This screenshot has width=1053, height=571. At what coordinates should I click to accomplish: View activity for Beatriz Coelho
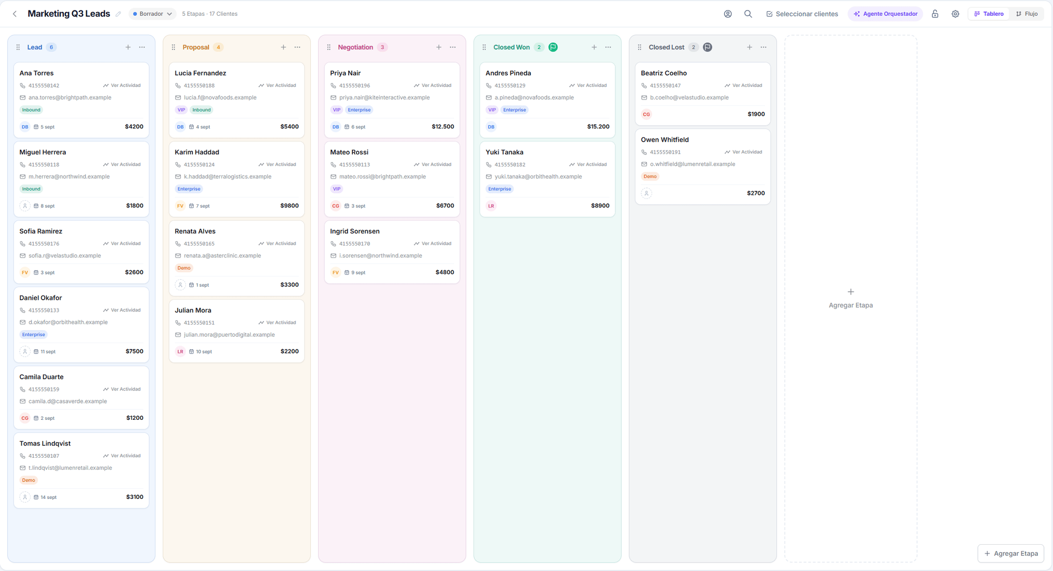[x=743, y=85]
